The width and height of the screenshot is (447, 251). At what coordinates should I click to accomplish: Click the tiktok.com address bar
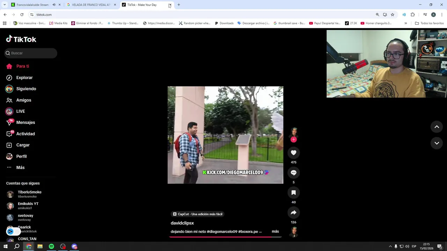click(203, 15)
